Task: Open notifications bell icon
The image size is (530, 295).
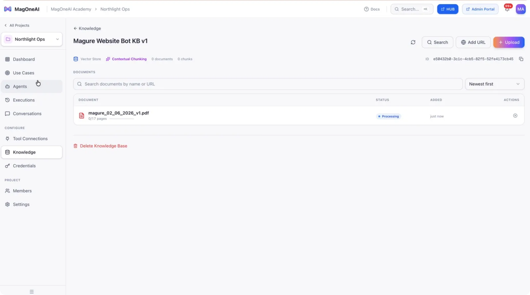Action: point(507,9)
